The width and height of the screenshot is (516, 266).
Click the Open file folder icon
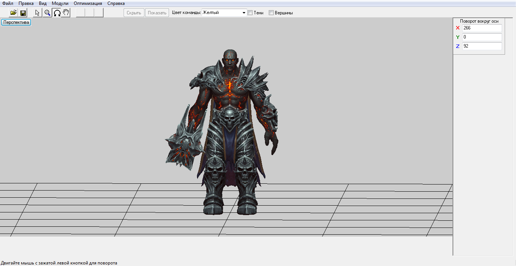(13, 13)
